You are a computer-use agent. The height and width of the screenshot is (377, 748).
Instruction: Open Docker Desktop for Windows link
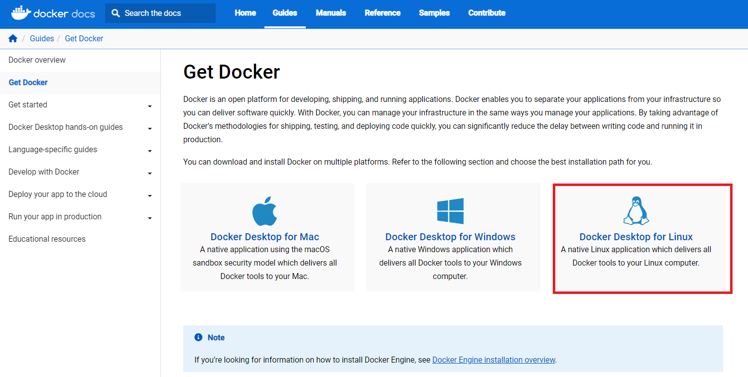click(x=450, y=237)
